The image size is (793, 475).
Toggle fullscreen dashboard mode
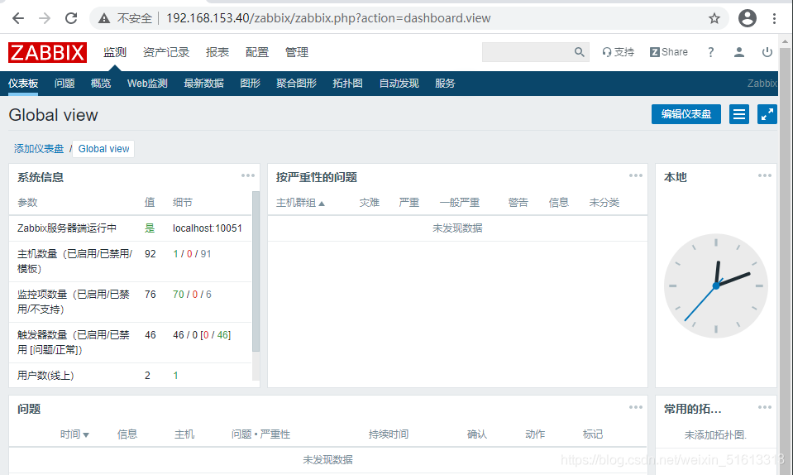pyautogui.click(x=767, y=114)
